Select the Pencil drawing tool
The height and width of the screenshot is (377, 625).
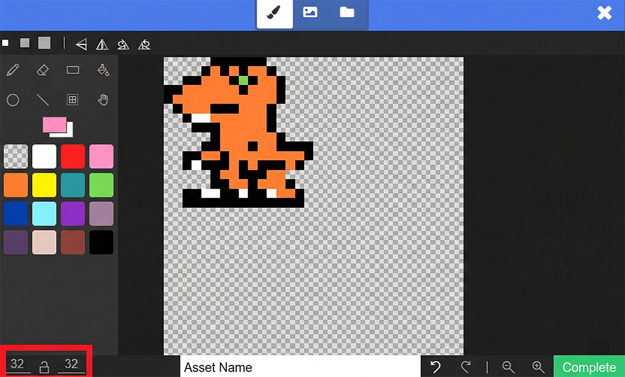coord(13,70)
